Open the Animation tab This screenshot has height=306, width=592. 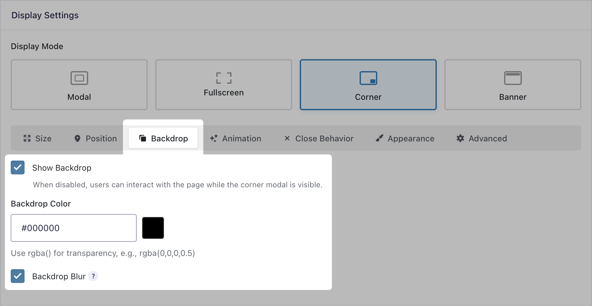(236, 139)
